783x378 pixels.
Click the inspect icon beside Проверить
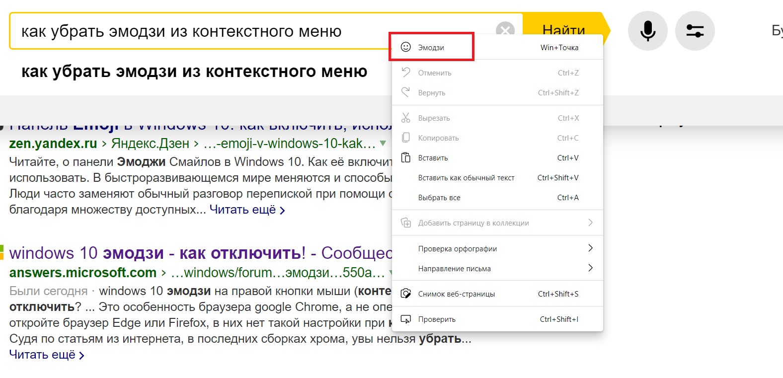[406, 319]
